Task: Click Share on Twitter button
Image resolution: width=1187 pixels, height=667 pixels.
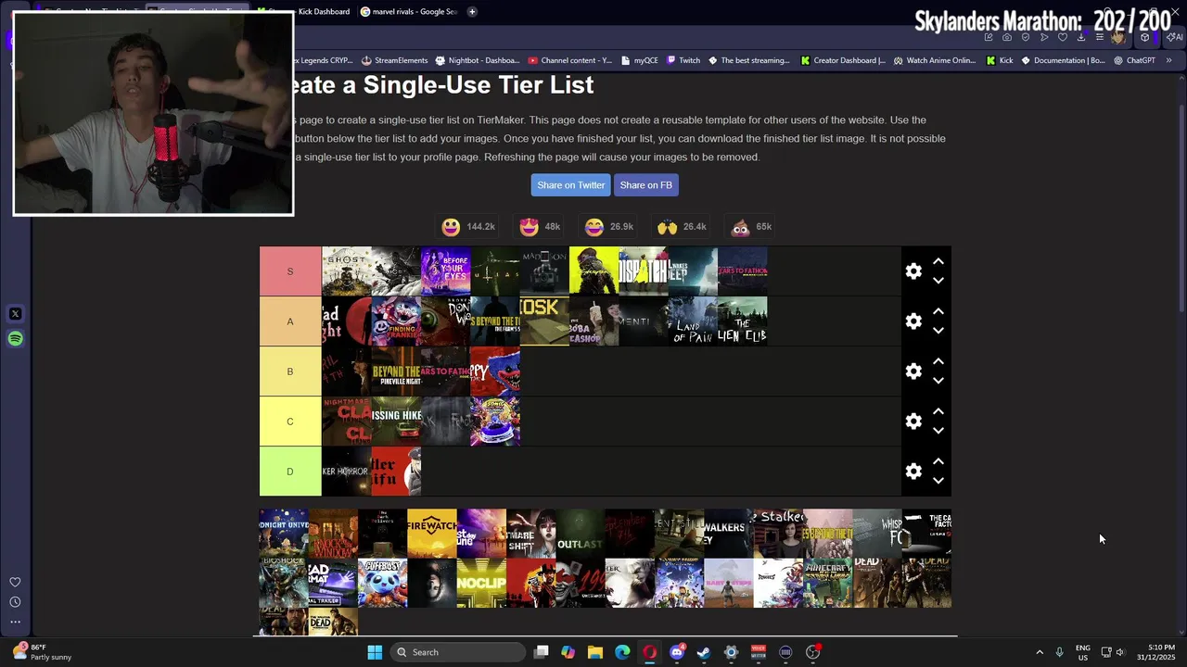Action: coord(570,185)
